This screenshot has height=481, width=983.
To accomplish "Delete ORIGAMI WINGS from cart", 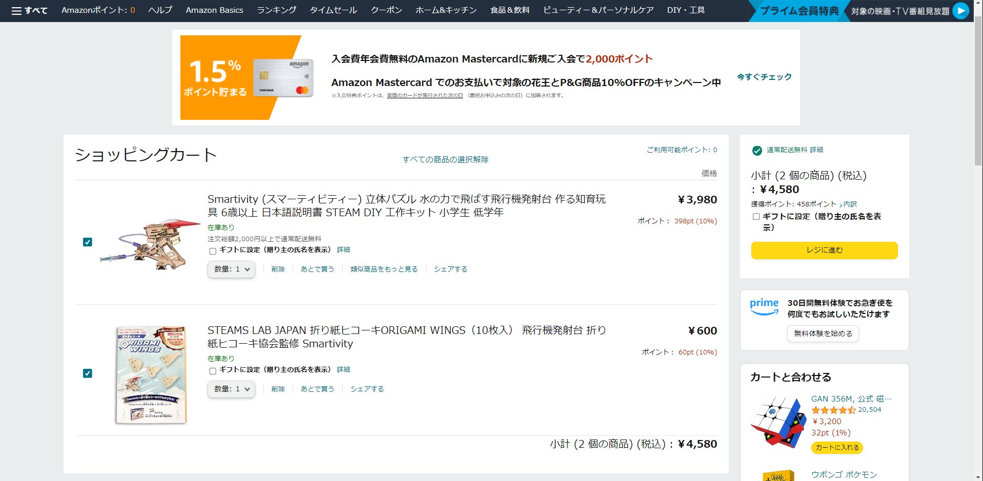I will [x=278, y=389].
